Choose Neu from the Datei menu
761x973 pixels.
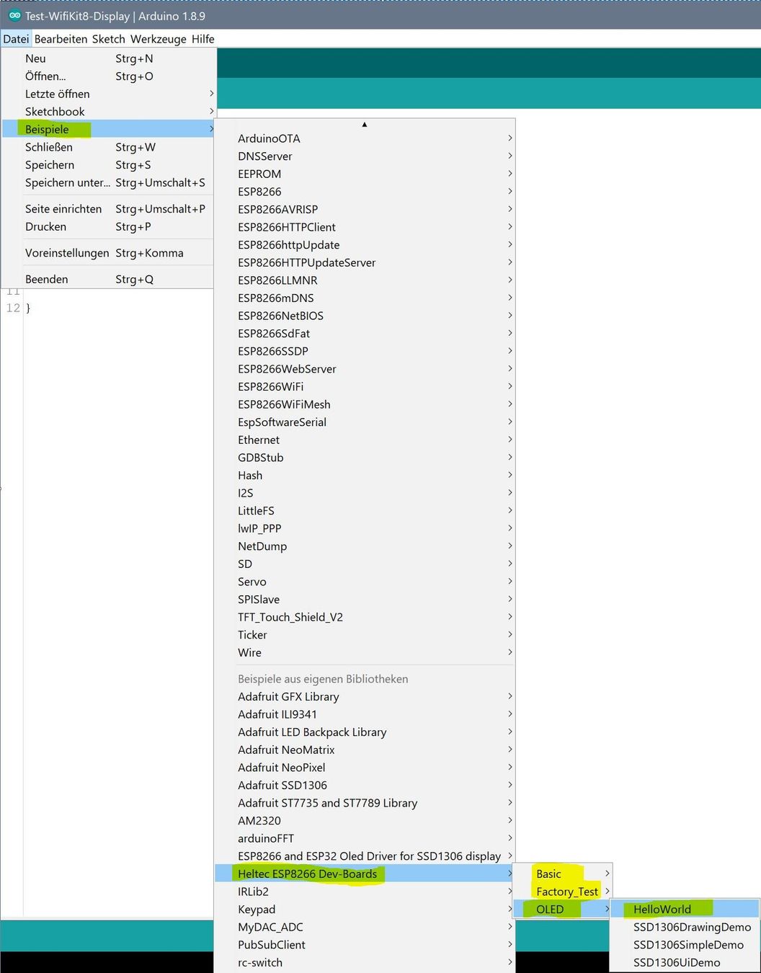coord(108,58)
